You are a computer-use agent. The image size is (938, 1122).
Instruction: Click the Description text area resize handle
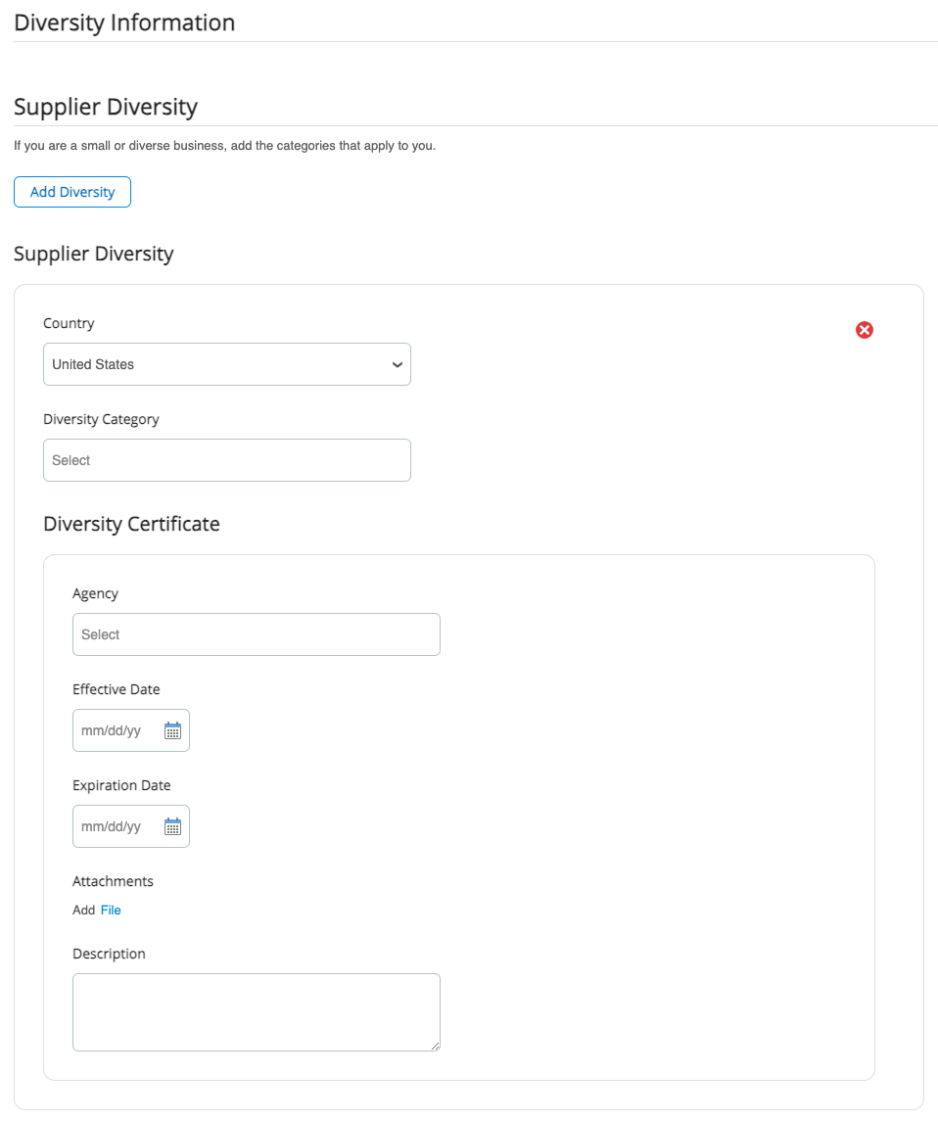(435, 1046)
